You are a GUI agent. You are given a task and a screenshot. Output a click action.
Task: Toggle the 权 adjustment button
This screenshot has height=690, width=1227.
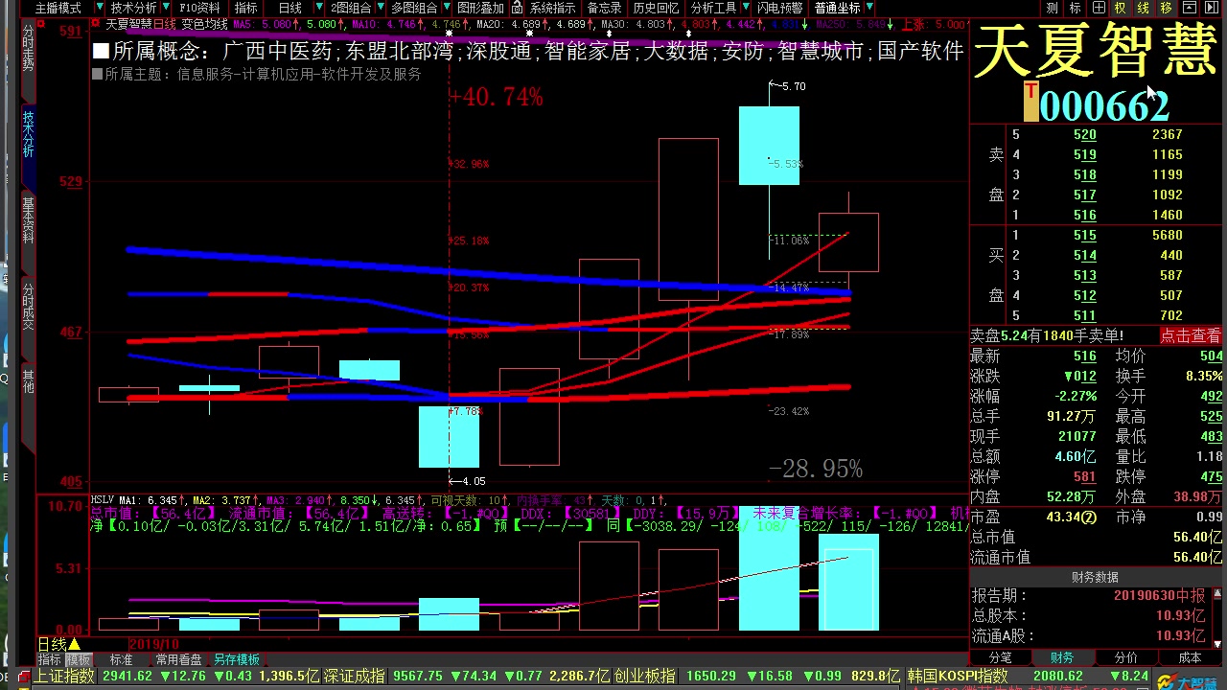tap(1120, 8)
